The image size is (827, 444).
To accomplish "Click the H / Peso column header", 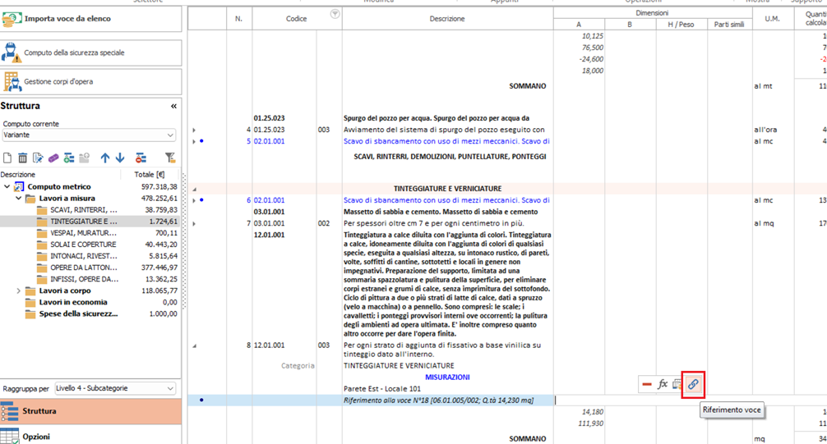I will (x=681, y=25).
